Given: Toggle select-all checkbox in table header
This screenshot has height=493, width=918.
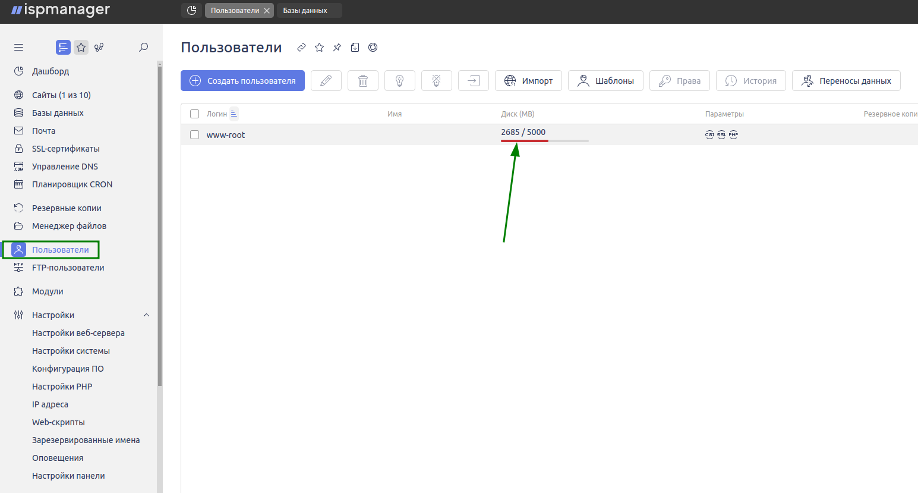Looking at the screenshot, I should (194, 114).
